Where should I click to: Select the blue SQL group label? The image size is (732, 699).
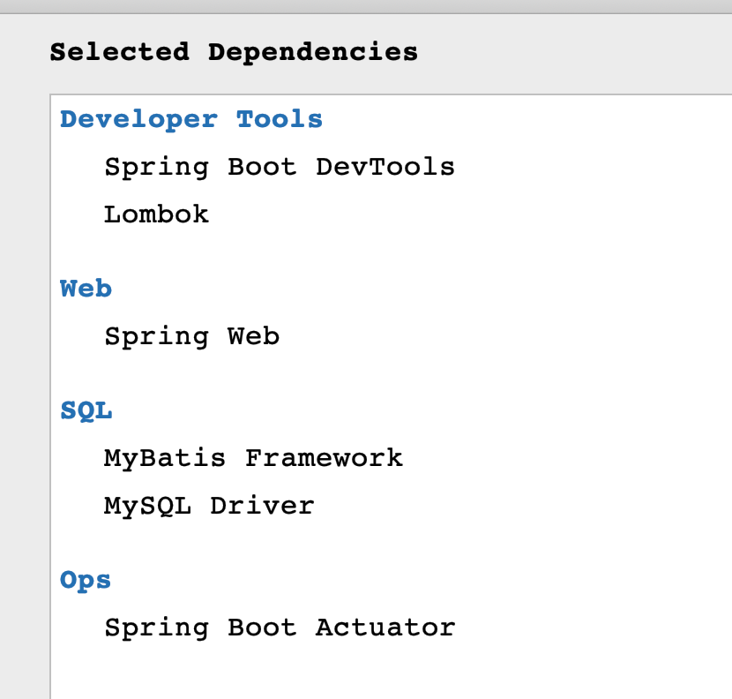tap(86, 410)
